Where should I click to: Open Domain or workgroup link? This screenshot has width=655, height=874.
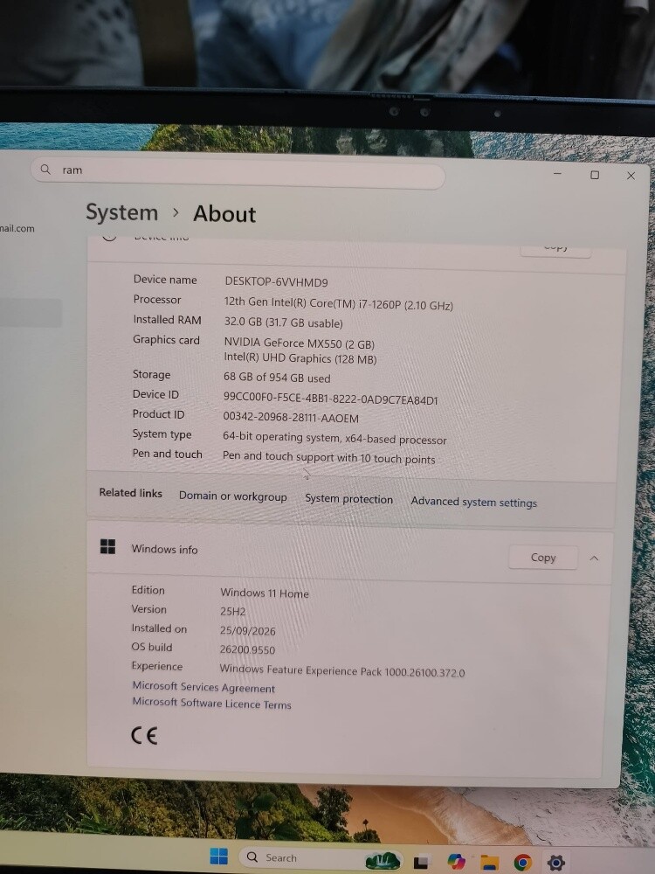233,496
